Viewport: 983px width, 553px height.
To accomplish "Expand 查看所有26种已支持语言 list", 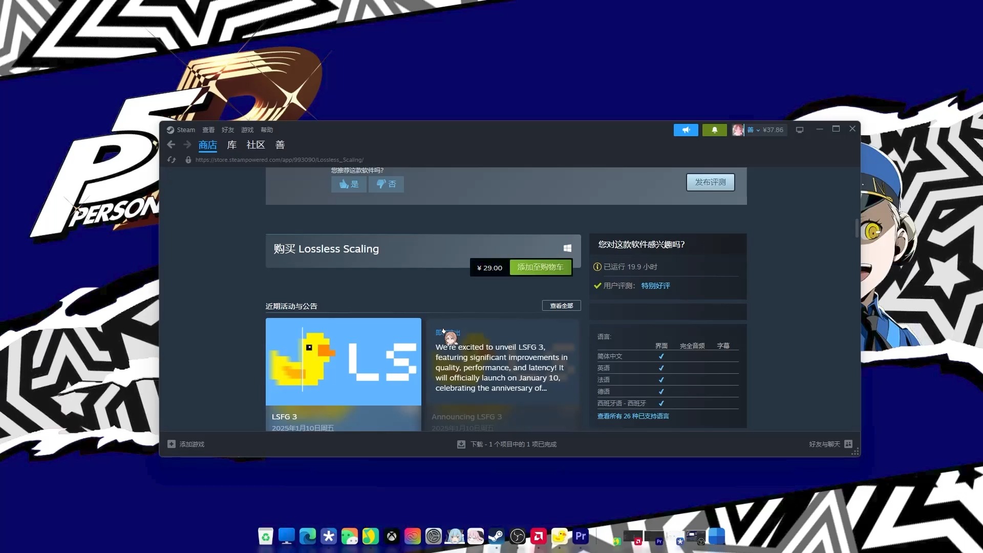I will 632,415.
